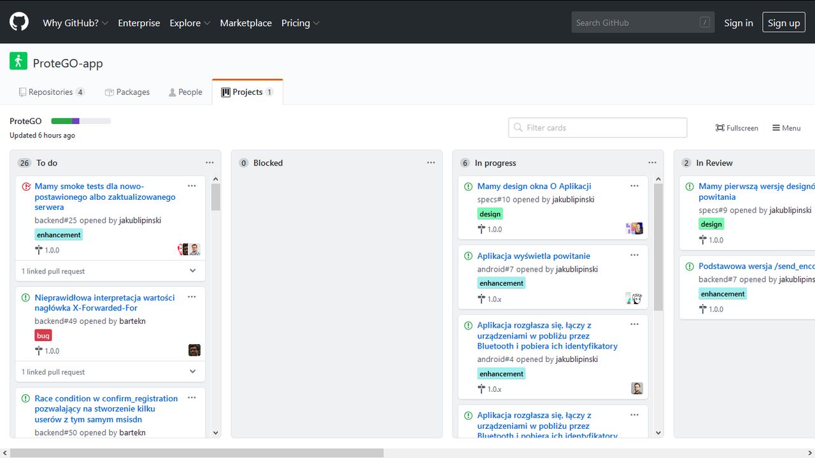Open the 'Why GitHub?' dropdown
The width and height of the screenshot is (815, 458).
[75, 23]
